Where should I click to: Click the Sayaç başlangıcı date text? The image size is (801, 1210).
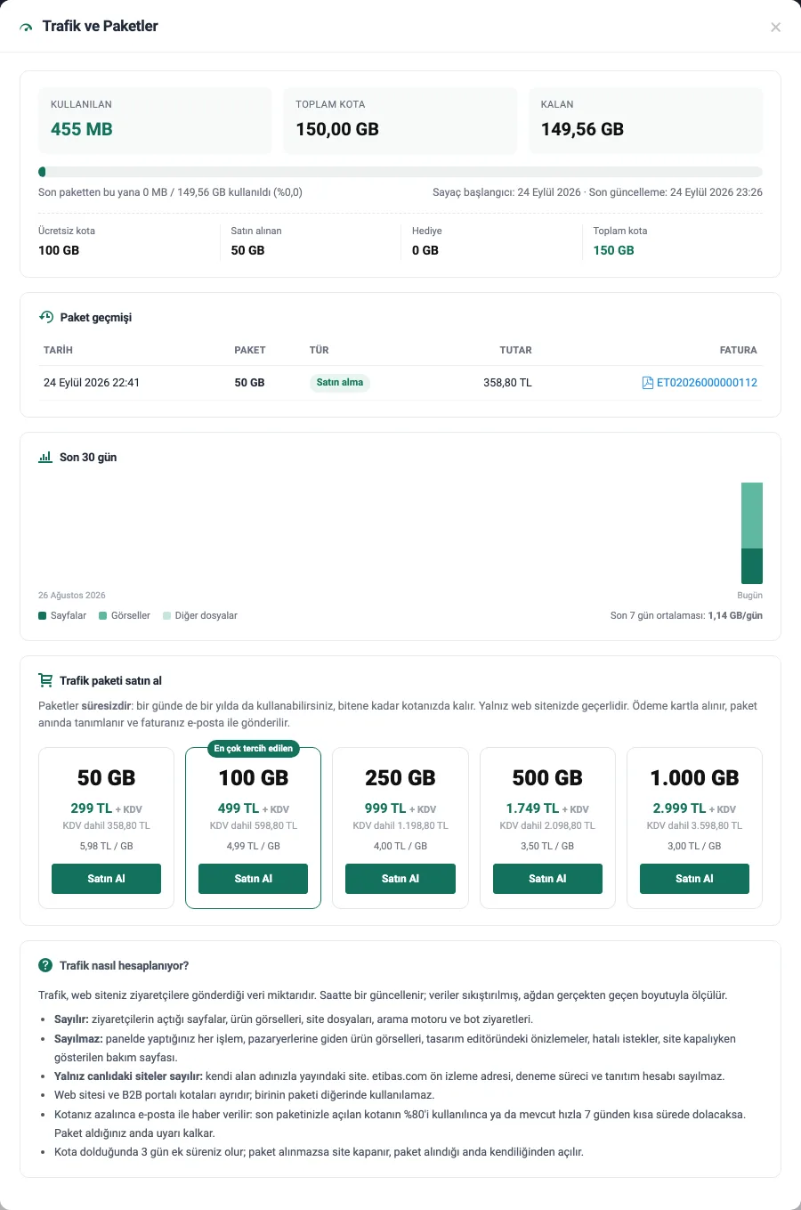point(506,192)
